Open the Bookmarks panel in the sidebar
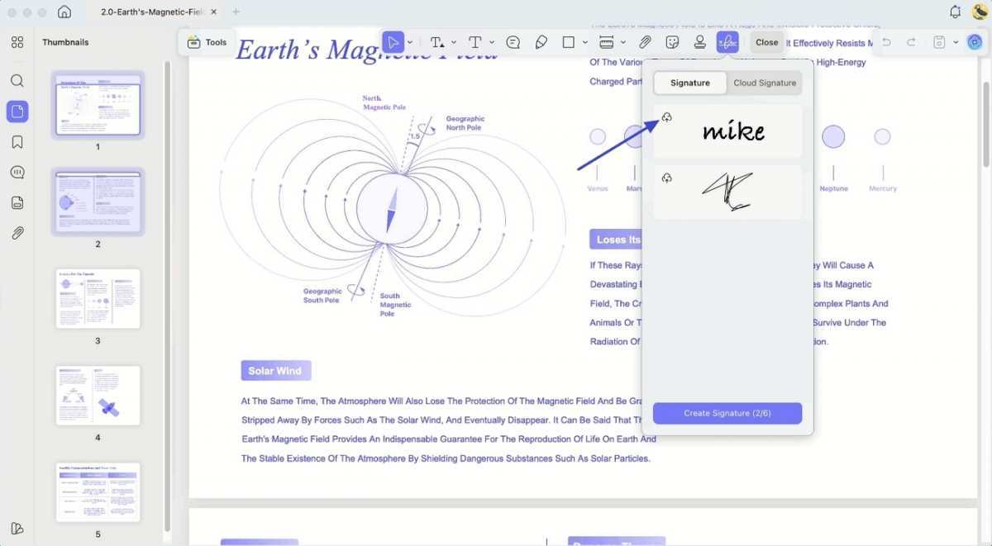This screenshot has width=992, height=546. click(x=17, y=142)
